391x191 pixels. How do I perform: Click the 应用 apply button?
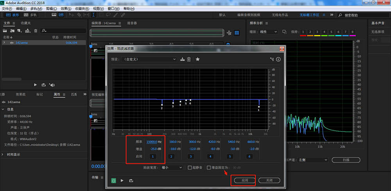coord(245,180)
